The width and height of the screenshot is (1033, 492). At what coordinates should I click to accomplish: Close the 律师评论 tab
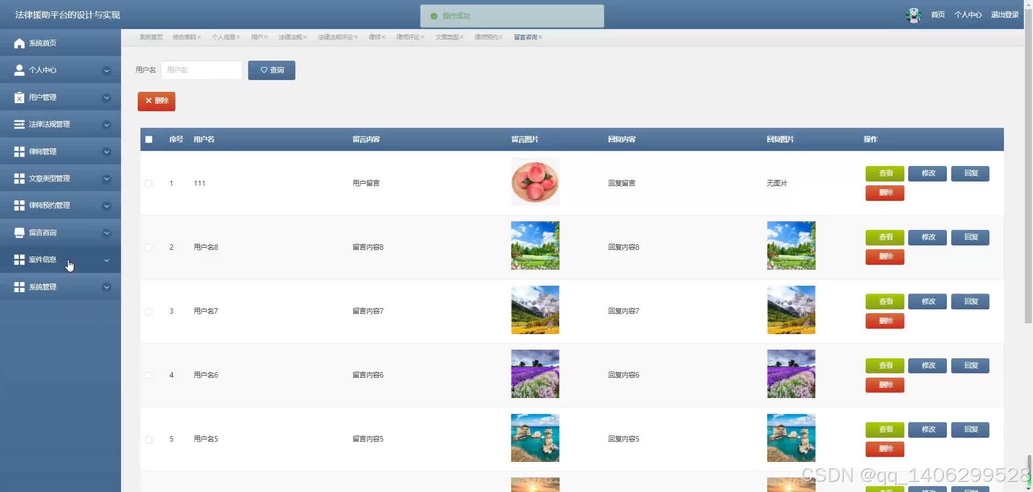[423, 37]
